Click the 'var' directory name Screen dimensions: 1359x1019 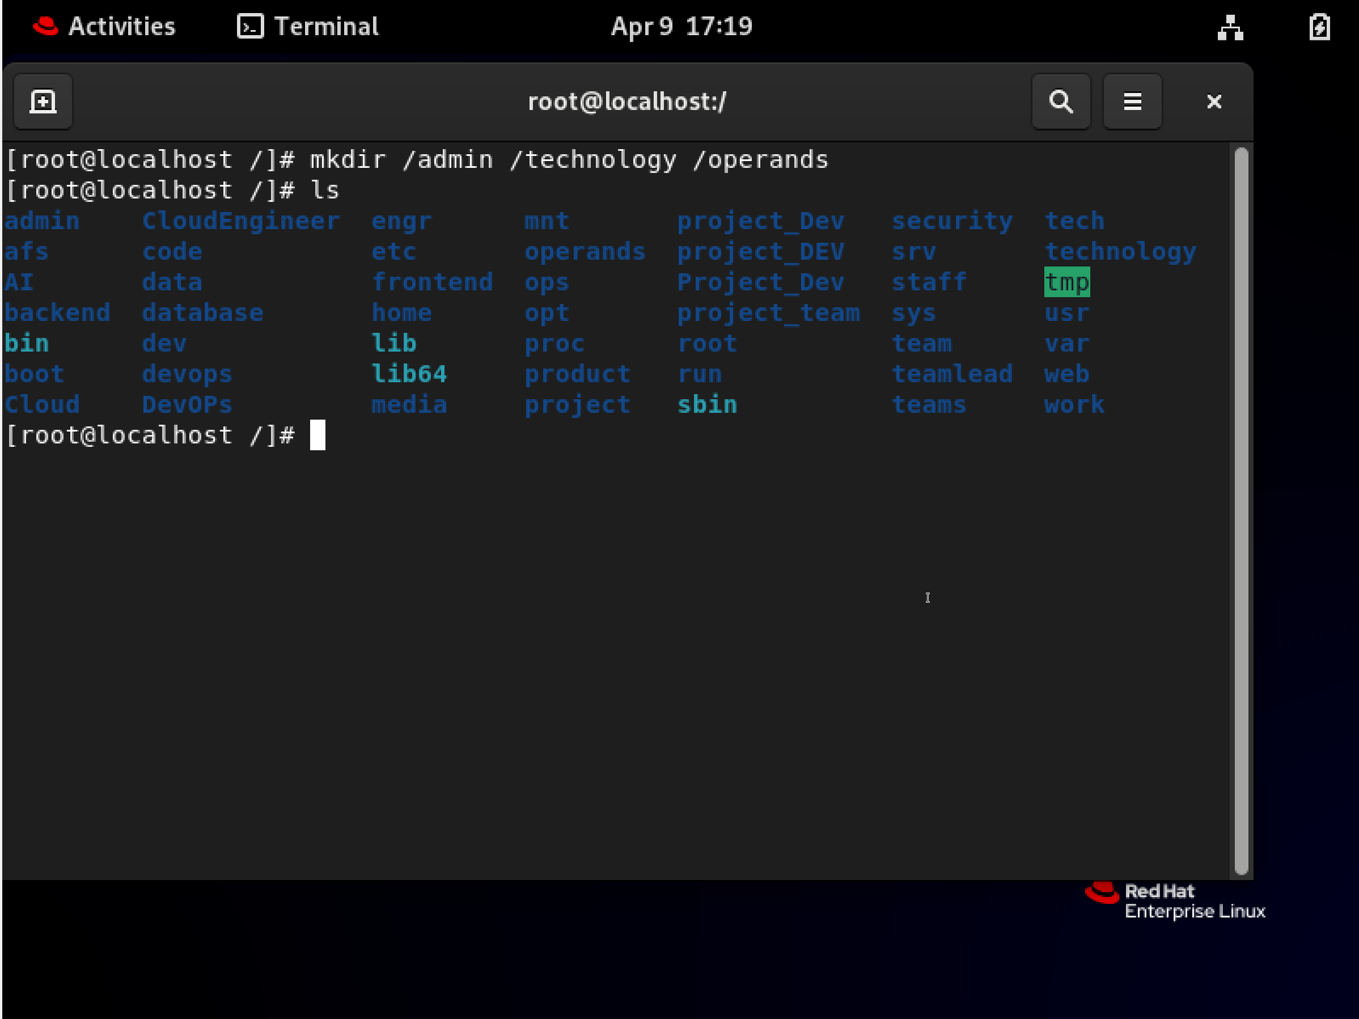1067,344
